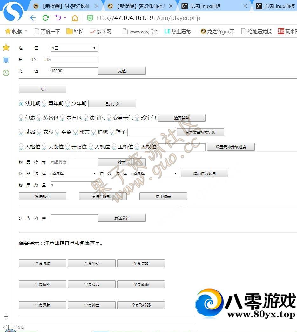Select the 包裹 radio button
This screenshot has height=332, width=297.
[x=21, y=118]
